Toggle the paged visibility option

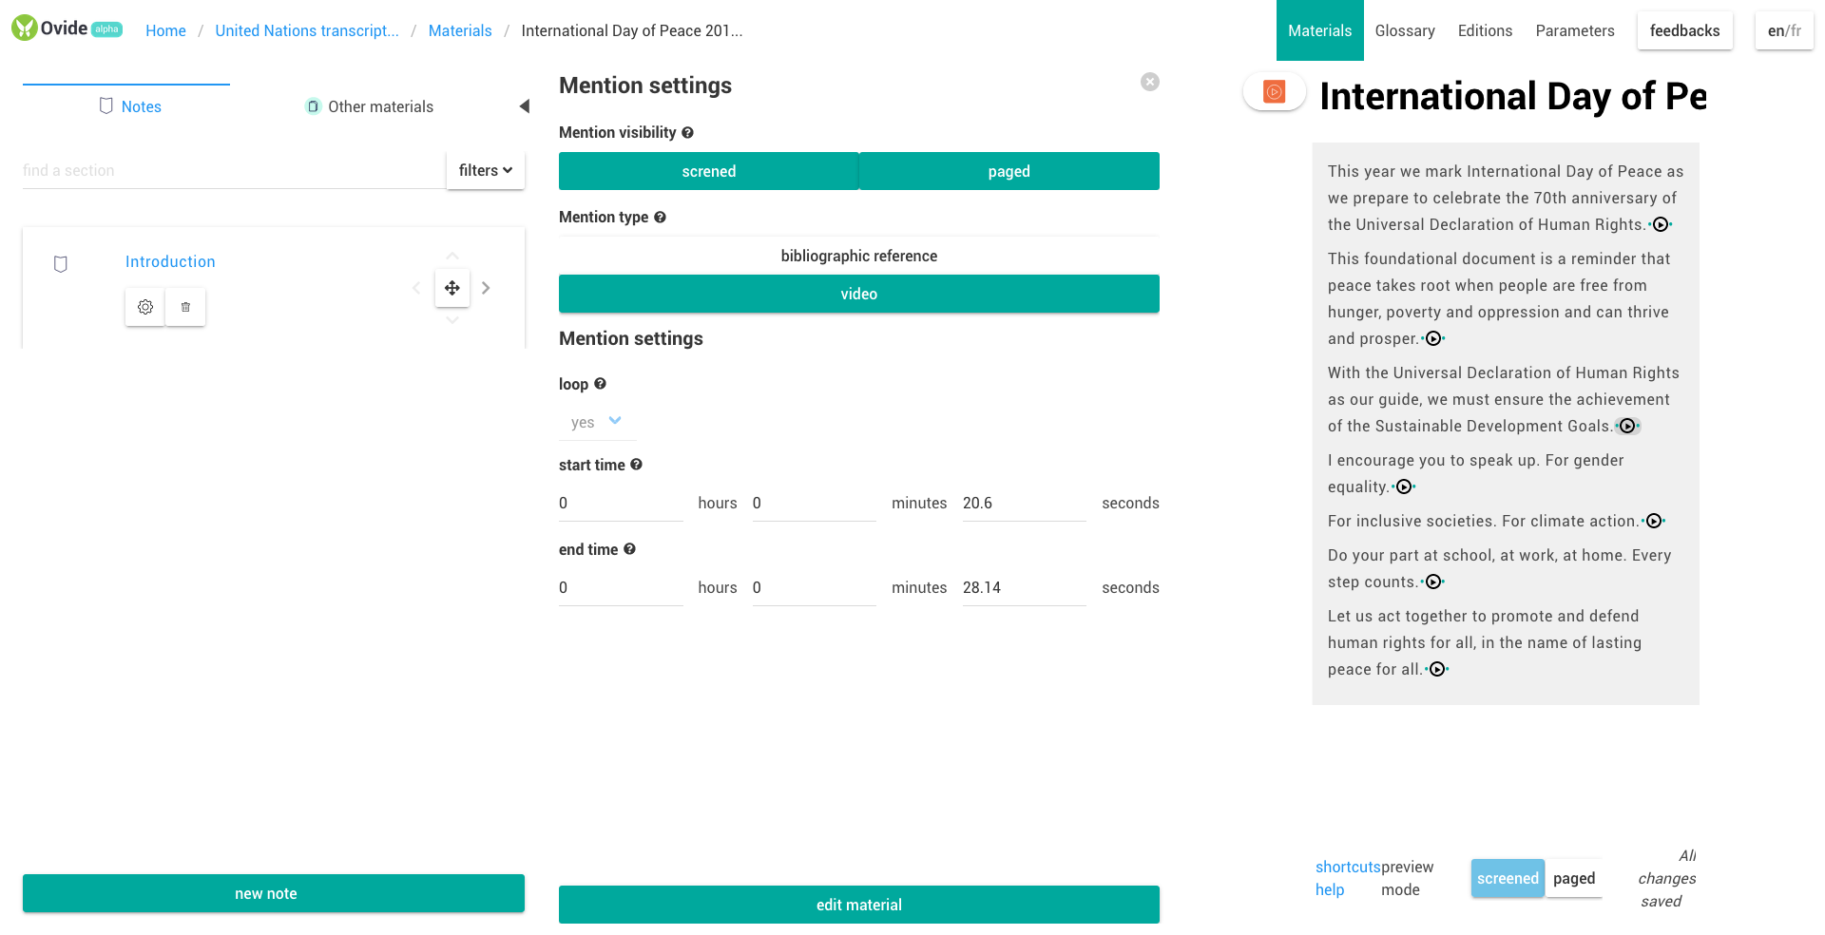1009,171
